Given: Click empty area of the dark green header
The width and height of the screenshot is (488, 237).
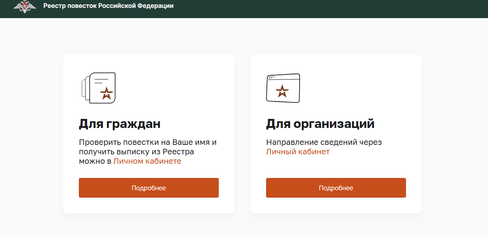Looking at the screenshot, I should coord(315,8).
